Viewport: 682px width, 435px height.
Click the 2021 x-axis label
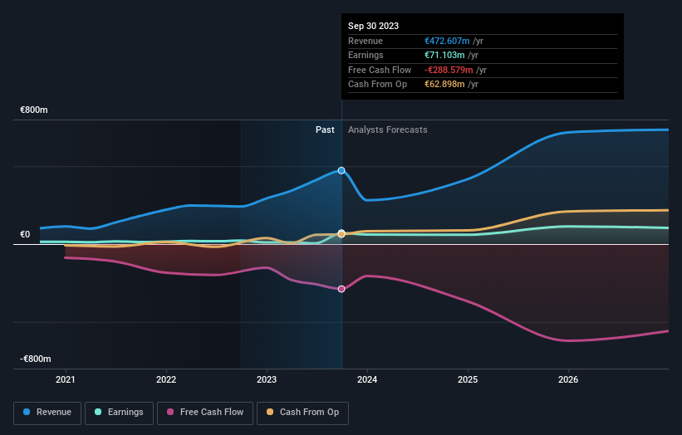coord(66,380)
